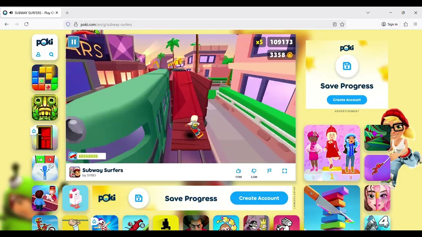
Task: Focus the address bar showing poki.com URL
Action: tap(204, 24)
